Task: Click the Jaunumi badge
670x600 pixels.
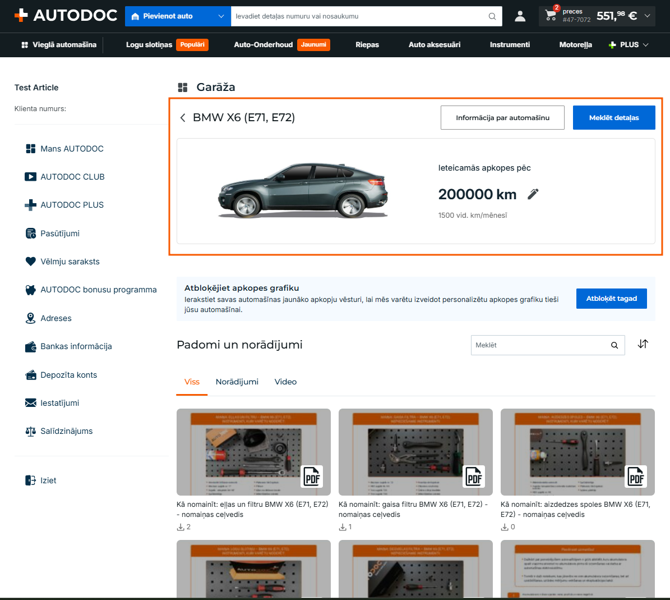Action: point(313,44)
